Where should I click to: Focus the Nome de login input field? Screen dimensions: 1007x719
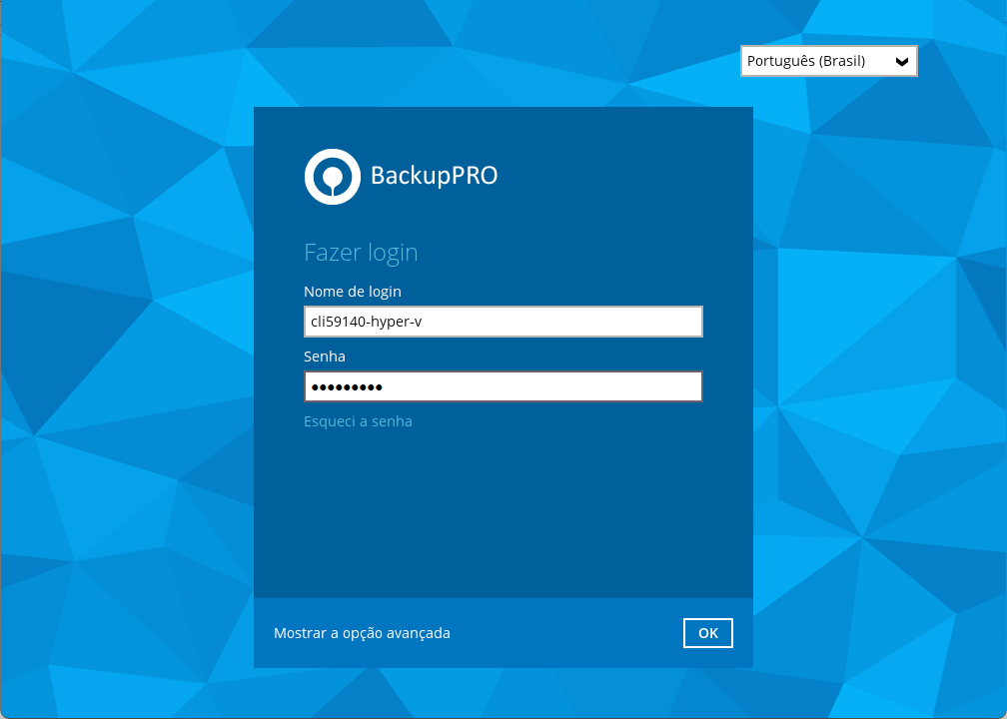(503, 322)
